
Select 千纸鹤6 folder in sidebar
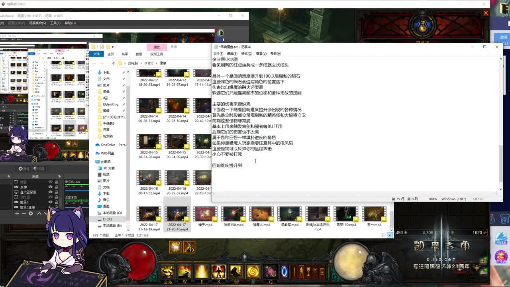click(108, 123)
